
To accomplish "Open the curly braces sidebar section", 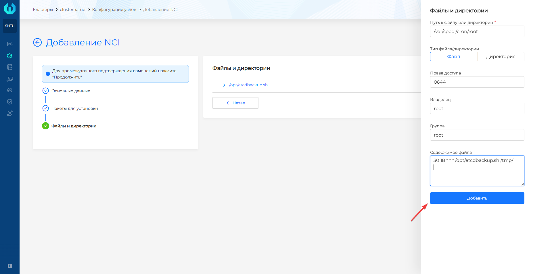I will [x=10, y=44].
